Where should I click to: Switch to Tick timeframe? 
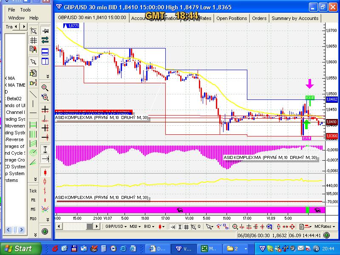(x=33, y=191)
